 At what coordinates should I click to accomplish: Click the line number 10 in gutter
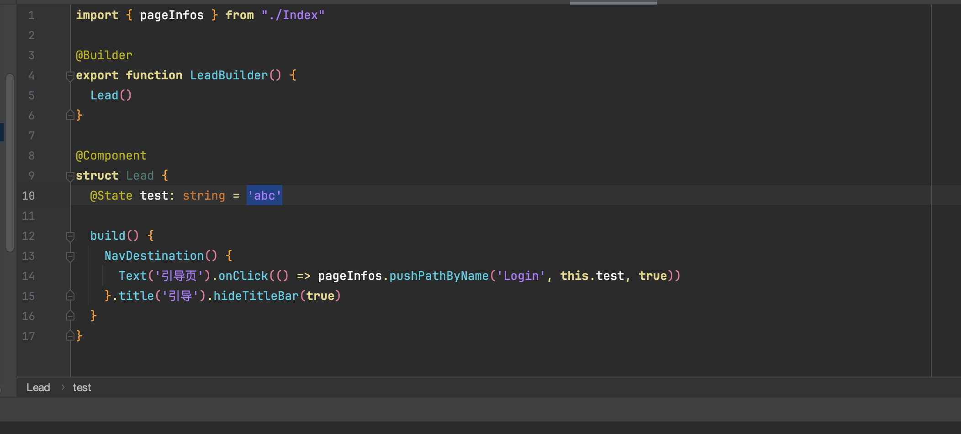(x=28, y=196)
